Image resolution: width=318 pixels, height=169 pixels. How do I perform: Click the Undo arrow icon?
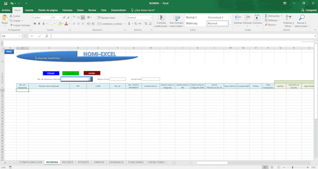pos(12,3)
